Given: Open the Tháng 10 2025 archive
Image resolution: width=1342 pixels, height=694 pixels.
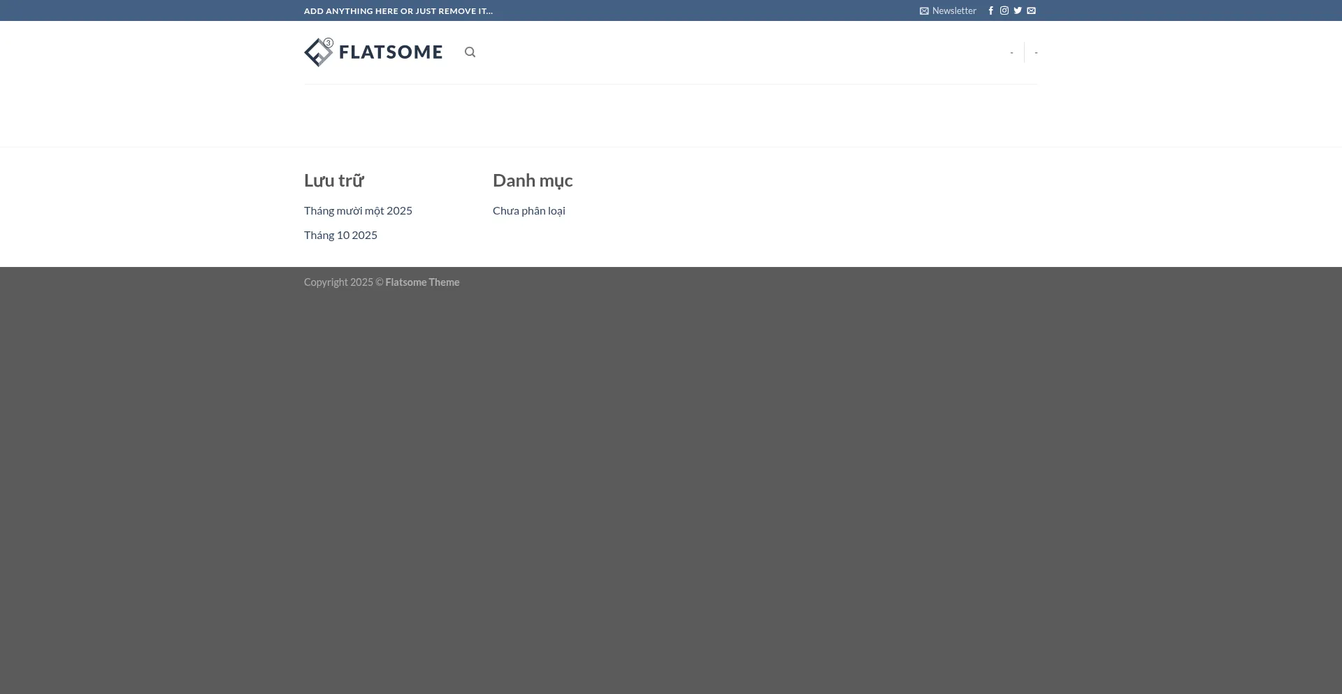Looking at the screenshot, I should (340, 235).
